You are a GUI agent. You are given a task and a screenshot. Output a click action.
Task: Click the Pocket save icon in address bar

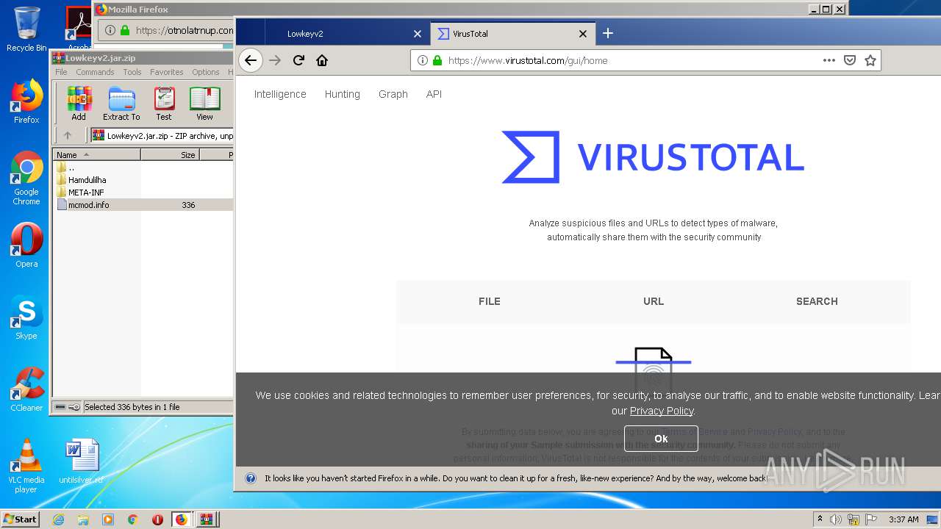[849, 60]
